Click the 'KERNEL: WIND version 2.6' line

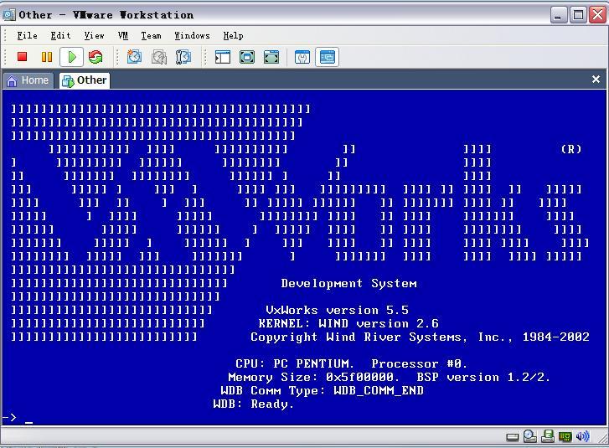[x=348, y=323]
